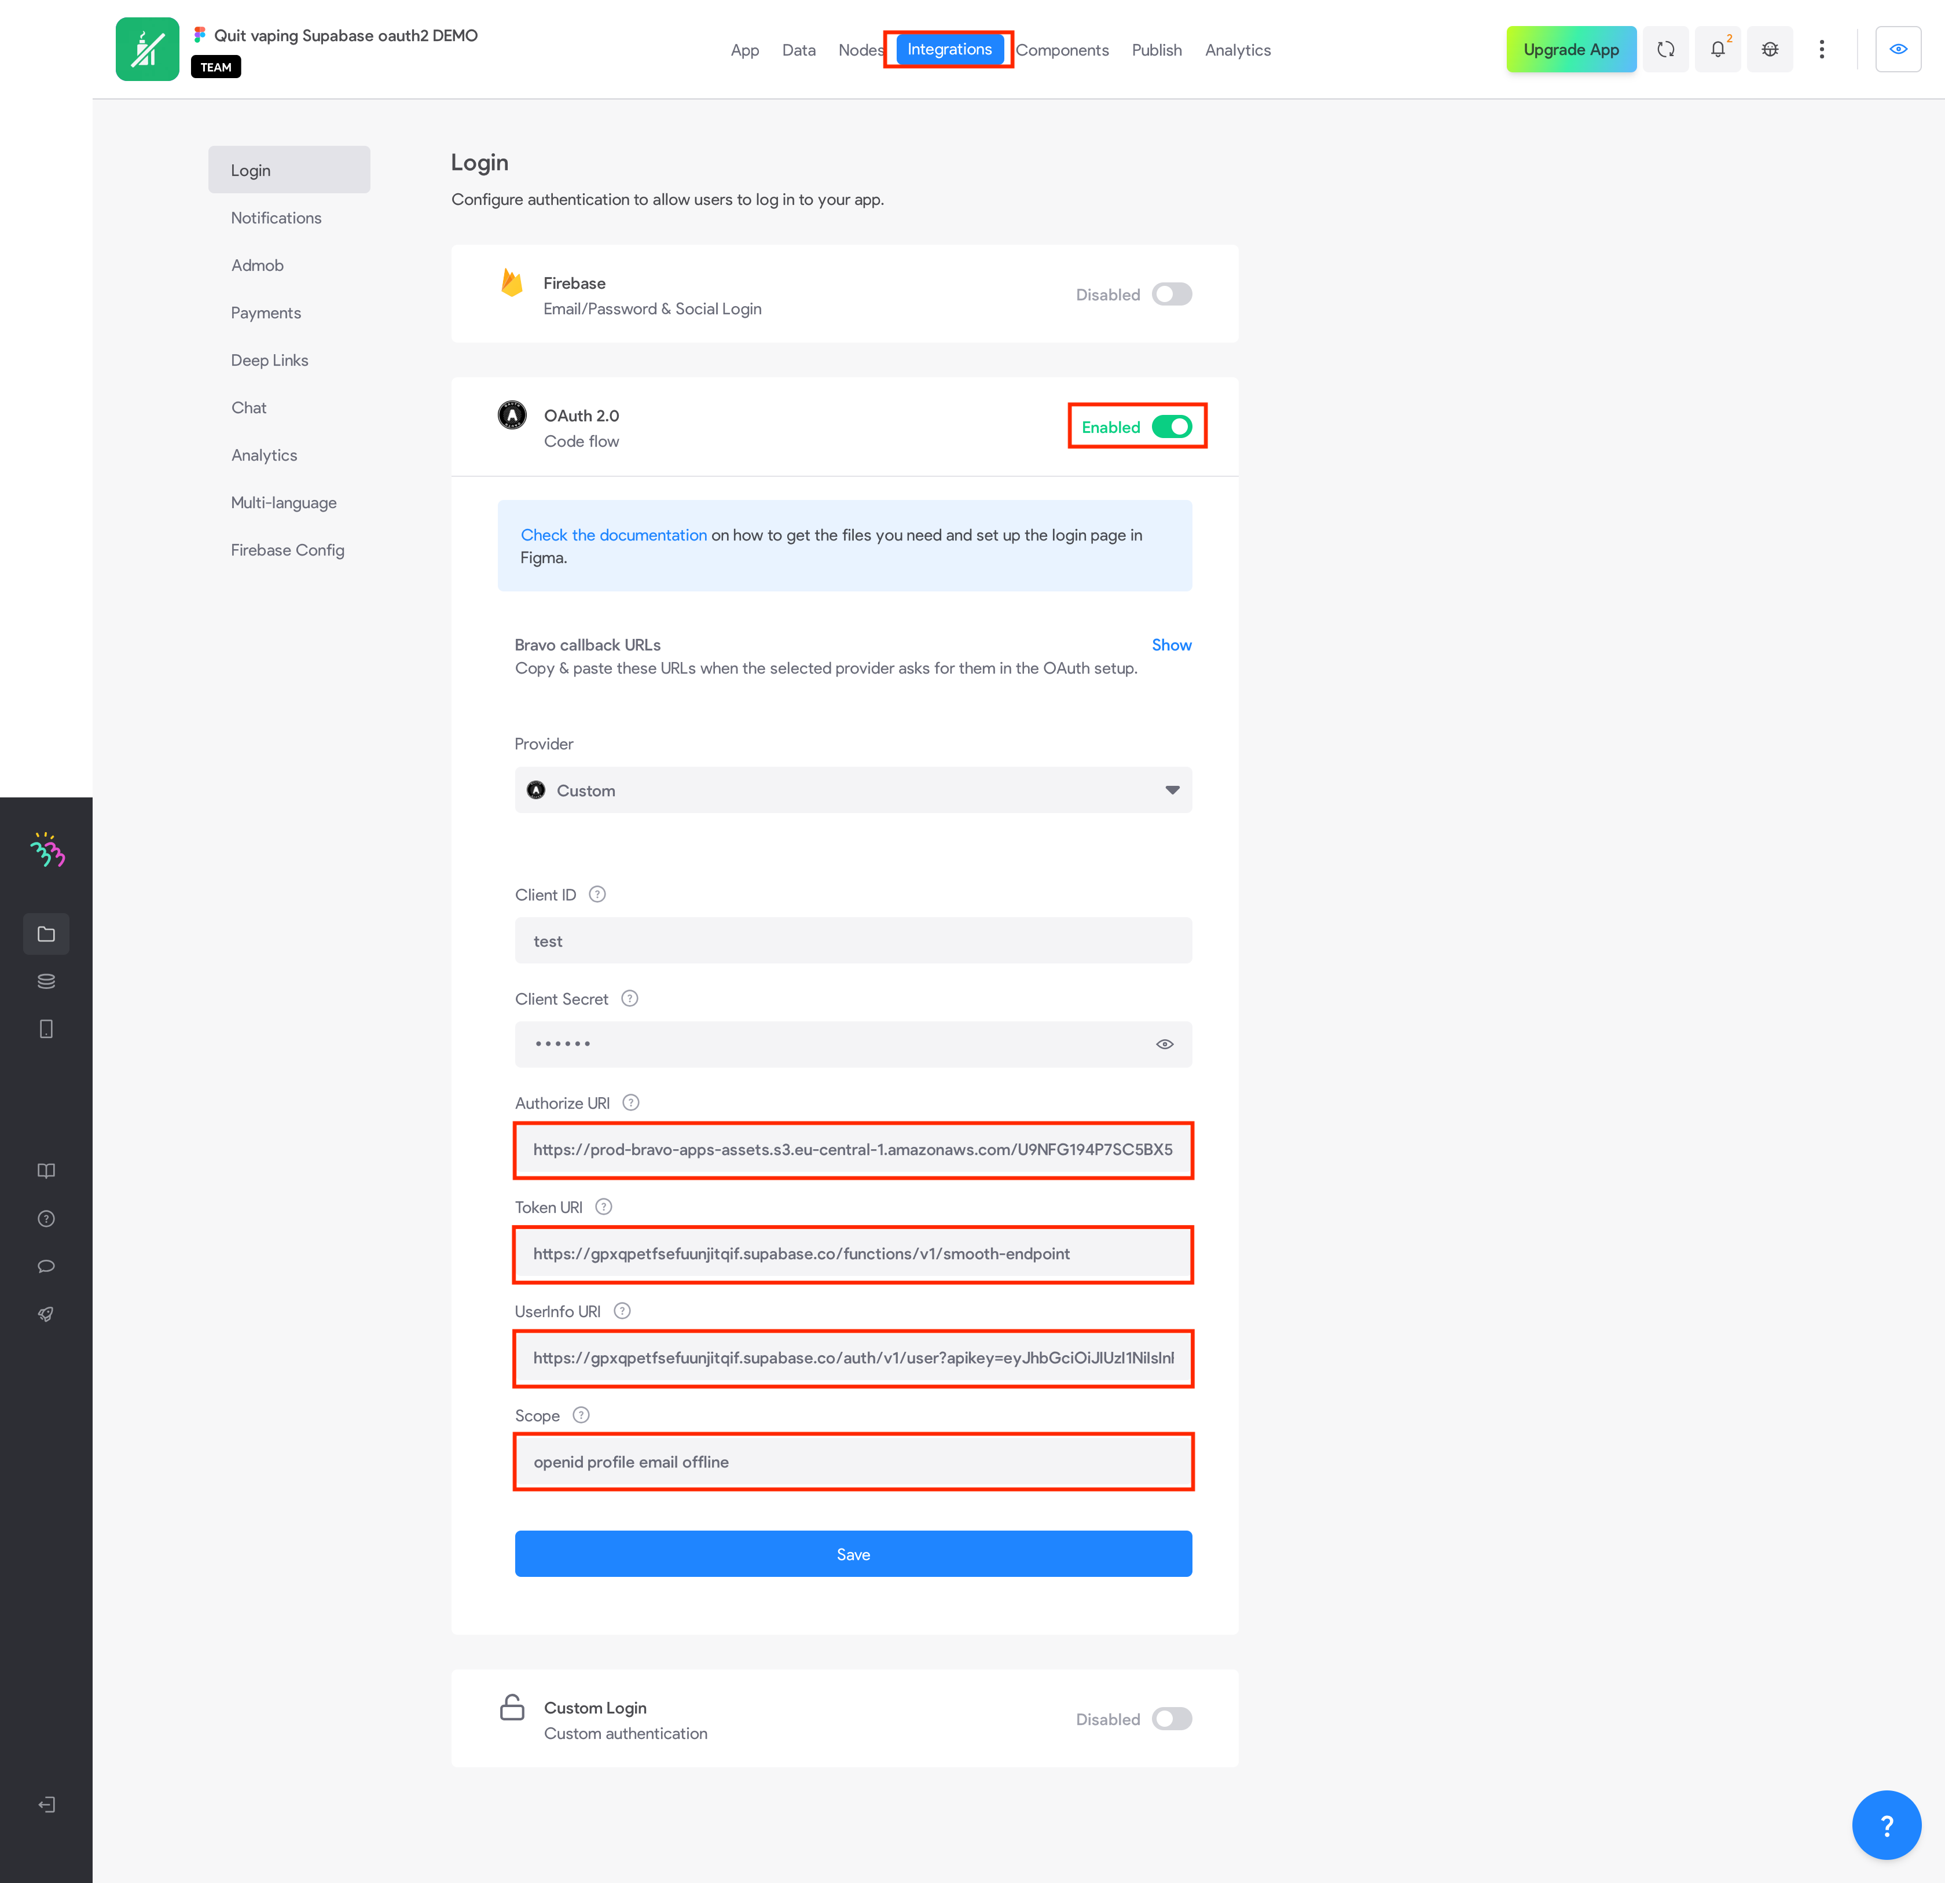Open the Components tab
The height and width of the screenshot is (1883, 1945).
[1062, 50]
